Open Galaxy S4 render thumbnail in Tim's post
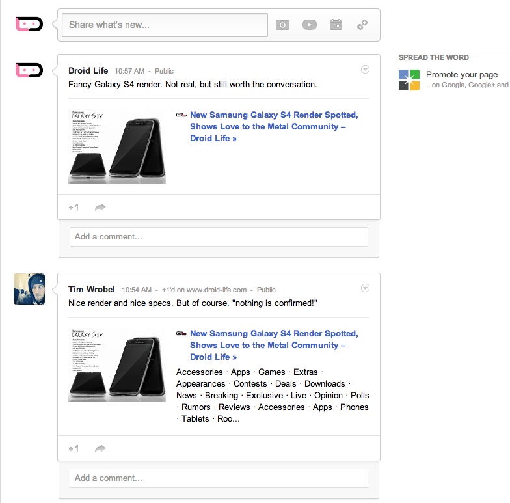This screenshot has width=510, height=503. point(117,365)
